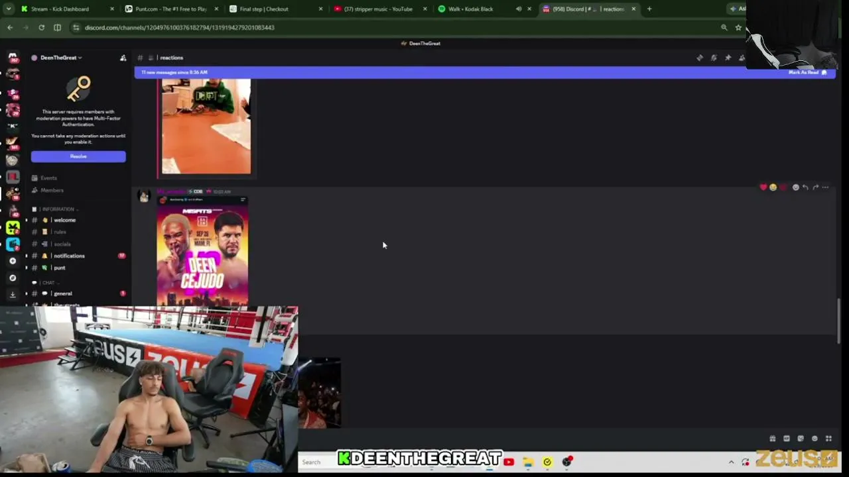
Task: Open notification settings bell in channel header
Action: point(714,58)
